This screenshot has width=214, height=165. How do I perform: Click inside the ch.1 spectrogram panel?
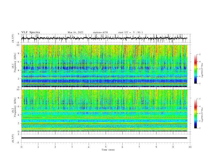point(104,66)
